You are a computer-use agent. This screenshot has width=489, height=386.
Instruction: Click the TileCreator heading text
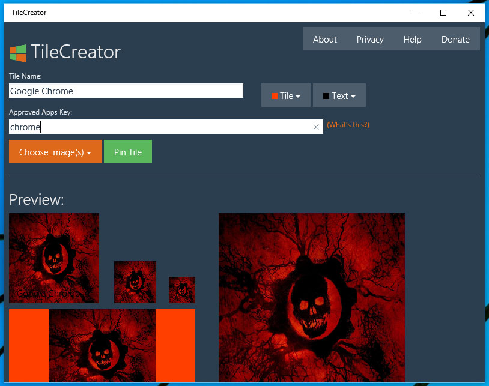(x=76, y=52)
